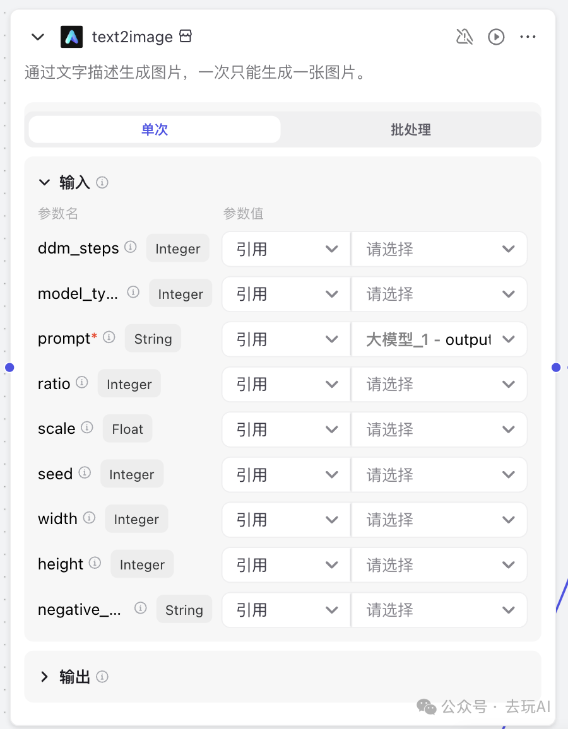Image resolution: width=568 pixels, height=729 pixels.
Task: Toggle the alert-off warning icon
Action: 464,37
